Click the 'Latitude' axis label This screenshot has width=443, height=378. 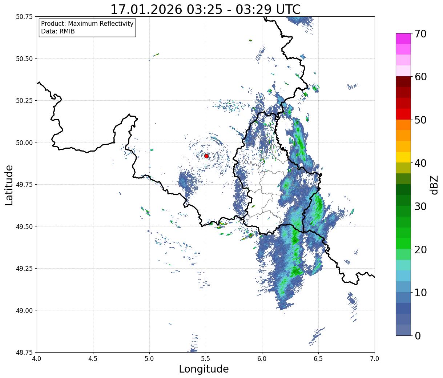click(9, 185)
